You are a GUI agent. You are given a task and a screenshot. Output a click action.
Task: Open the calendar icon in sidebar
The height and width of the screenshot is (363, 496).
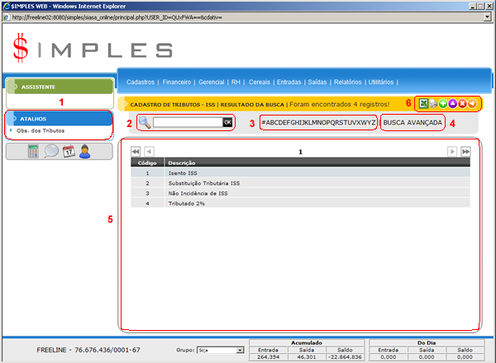point(69,151)
